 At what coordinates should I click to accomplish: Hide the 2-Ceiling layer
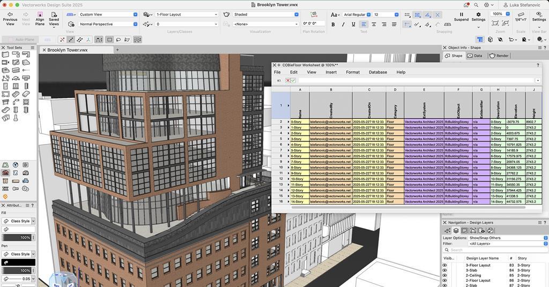click(x=445, y=275)
